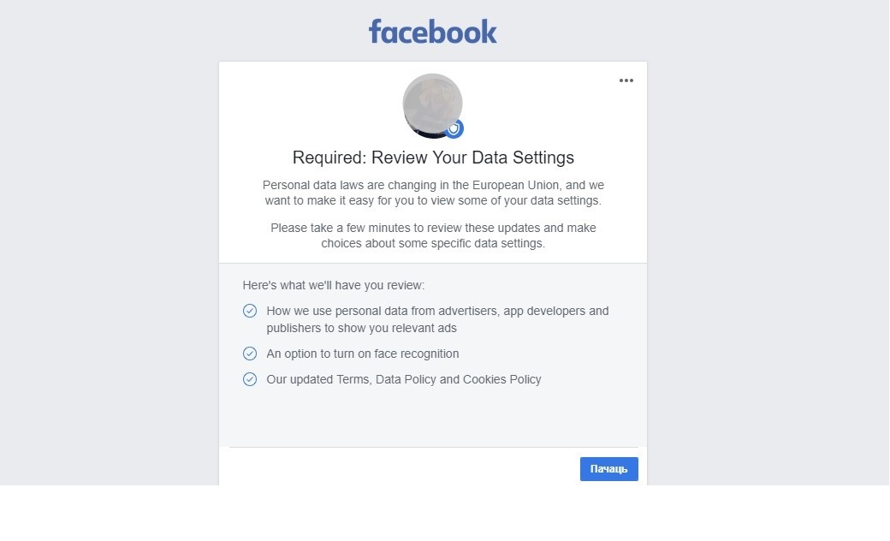Viewport: 890px width, 541px height.
Task: Click the Facebook logo at top
Action: [432, 32]
